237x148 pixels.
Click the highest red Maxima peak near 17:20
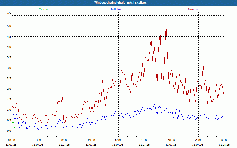coord(166,18)
